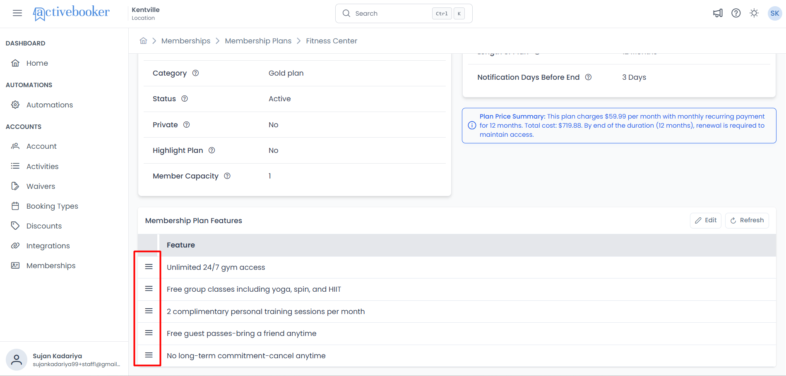
Task: Grab drag handle for Unlimited 24/7 gym access
Action: pos(149,267)
